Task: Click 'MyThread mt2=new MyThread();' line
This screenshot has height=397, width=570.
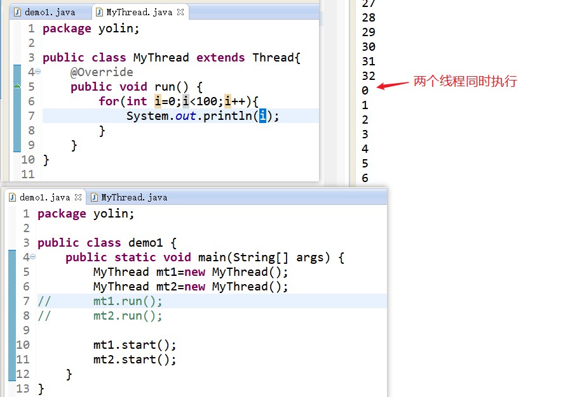Action: (x=191, y=286)
